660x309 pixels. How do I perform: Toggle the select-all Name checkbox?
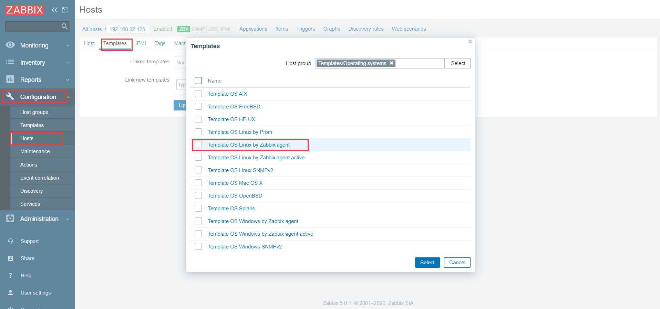[x=198, y=81]
